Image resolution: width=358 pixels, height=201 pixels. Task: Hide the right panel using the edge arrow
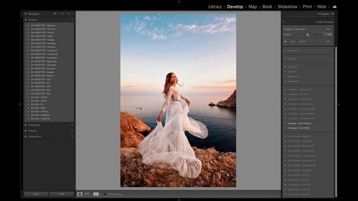338,104
